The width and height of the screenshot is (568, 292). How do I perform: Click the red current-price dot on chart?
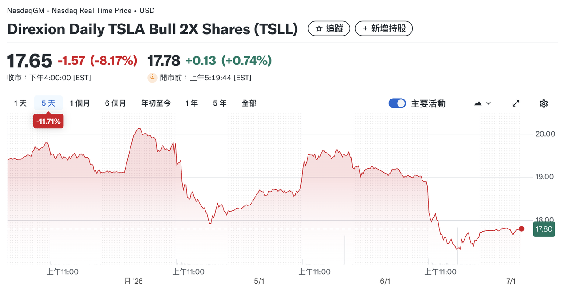click(x=521, y=229)
